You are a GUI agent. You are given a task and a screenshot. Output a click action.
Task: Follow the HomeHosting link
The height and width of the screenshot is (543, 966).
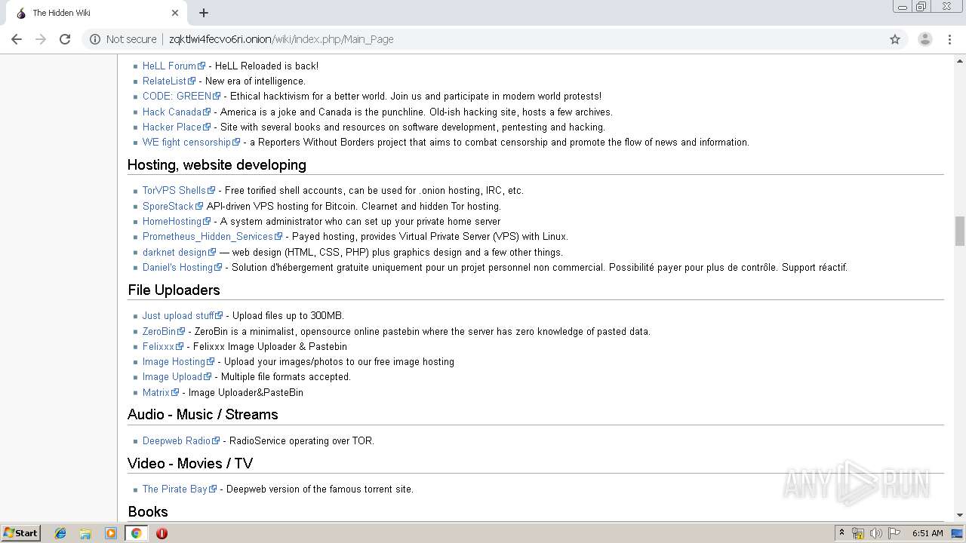click(x=172, y=221)
